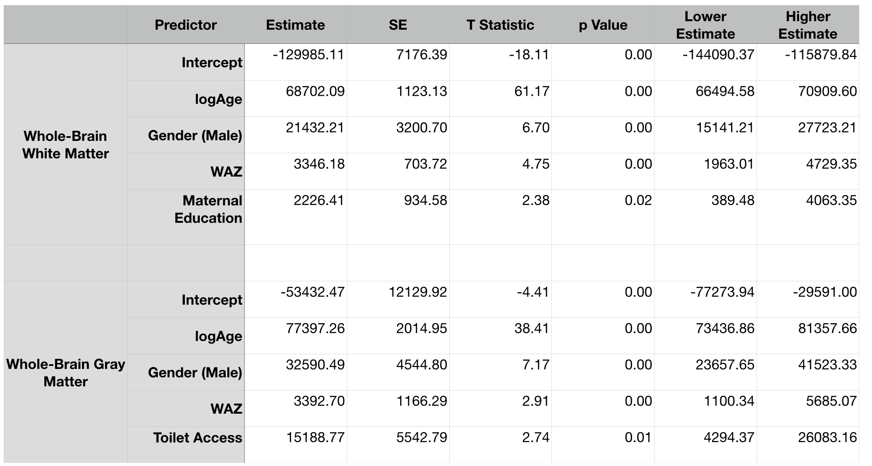Select the Estimate column header
Screen dimensions: 872x466
tap(295, 25)
